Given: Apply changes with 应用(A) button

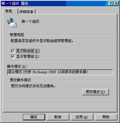Looking at the screenshot, I should pos(82,117).
